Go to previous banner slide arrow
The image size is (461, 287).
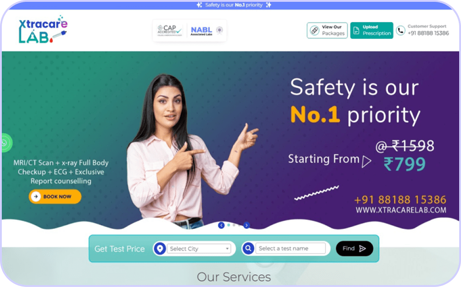tap(221, 225)
